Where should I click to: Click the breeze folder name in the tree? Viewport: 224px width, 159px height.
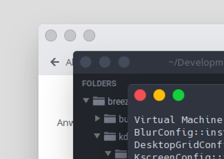point(118,101)
